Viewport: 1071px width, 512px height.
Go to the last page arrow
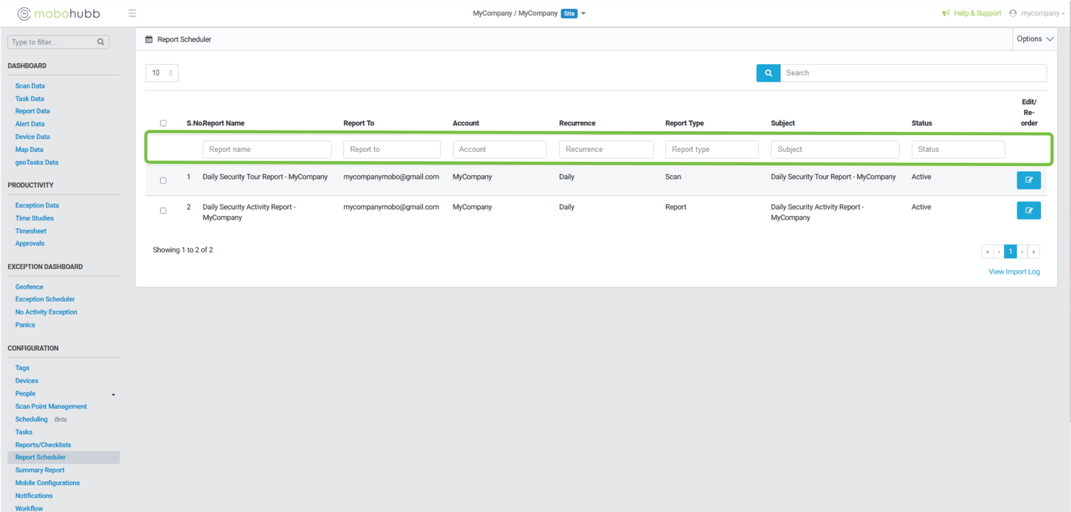click(1034, 252)
